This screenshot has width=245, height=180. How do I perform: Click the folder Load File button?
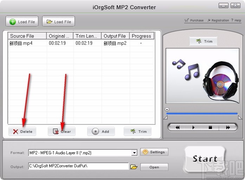tap(58, 21)
